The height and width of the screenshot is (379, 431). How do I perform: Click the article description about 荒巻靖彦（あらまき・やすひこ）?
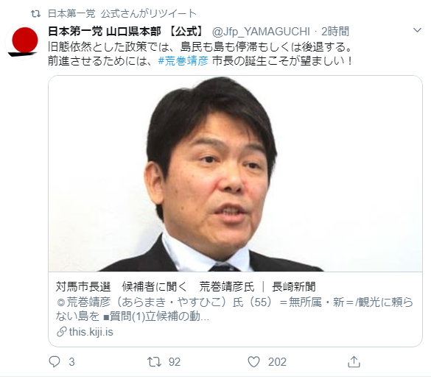click(234, 309)
